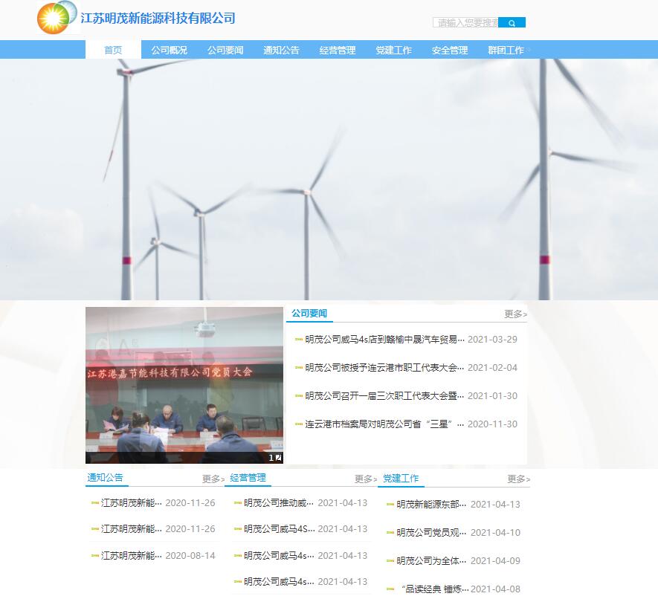
Task: Select slide 2 indicator on news slideshow
Action: 279,458
